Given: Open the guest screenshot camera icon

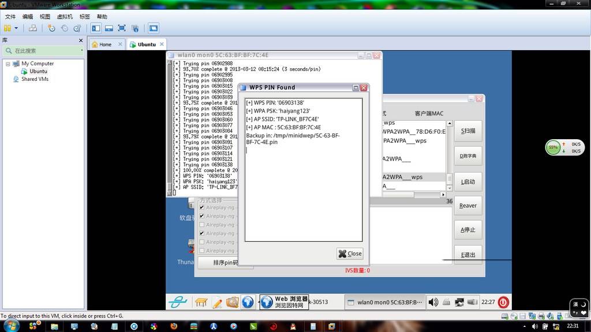Looking at the screenshot, I should (x=233, y=302).
